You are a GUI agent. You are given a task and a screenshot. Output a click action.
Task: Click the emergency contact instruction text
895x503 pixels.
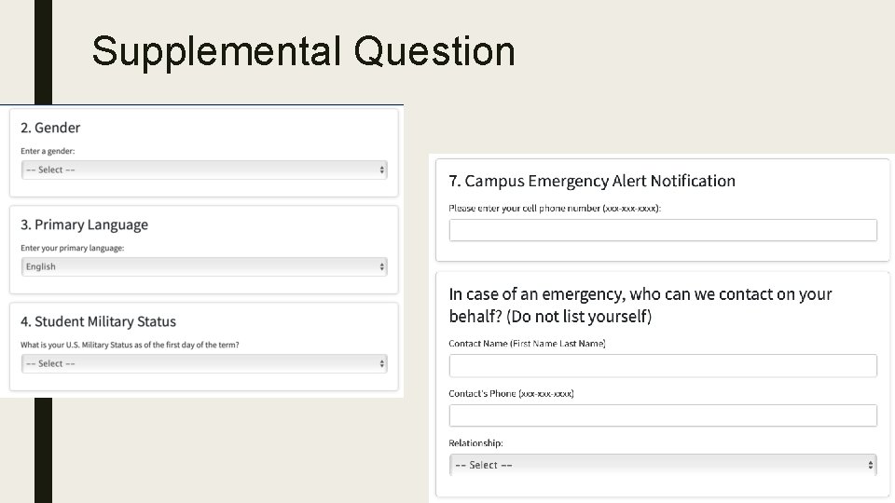(x=640, y=305)
